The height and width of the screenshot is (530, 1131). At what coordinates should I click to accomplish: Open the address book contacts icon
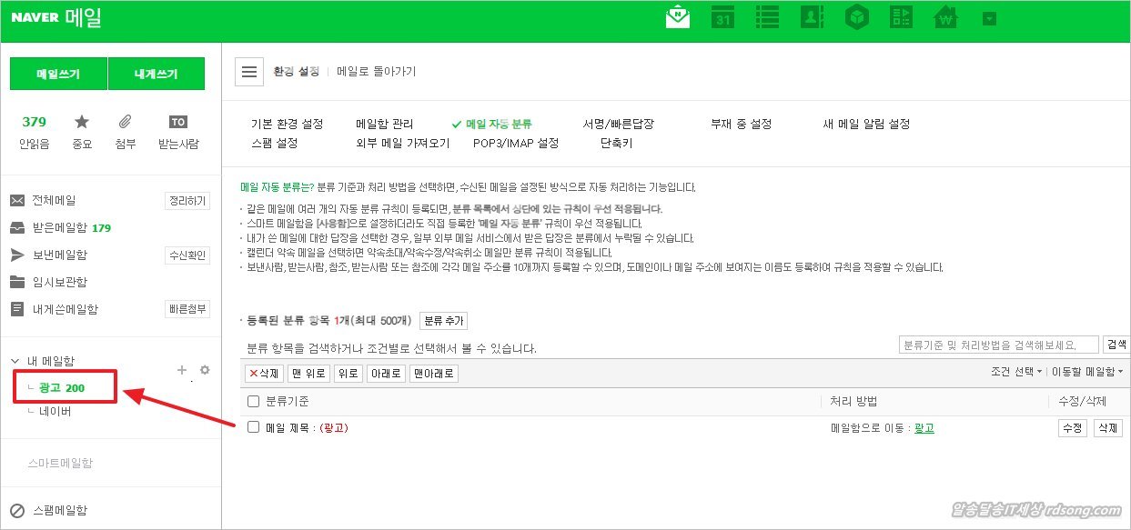tap(811, 18)
